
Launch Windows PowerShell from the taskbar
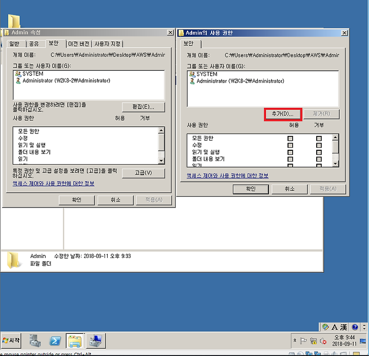point(55,341)
